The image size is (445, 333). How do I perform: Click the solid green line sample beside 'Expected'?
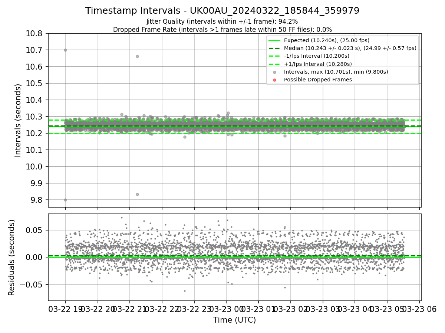[274, 41]
